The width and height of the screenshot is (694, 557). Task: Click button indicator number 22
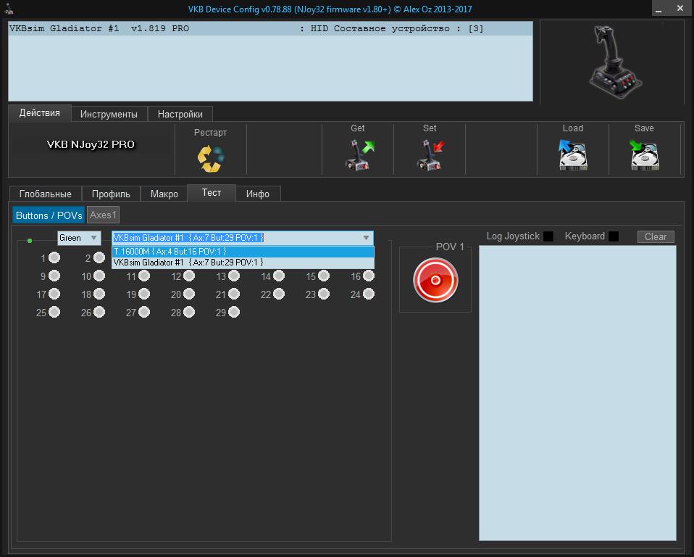pos(279,294)
